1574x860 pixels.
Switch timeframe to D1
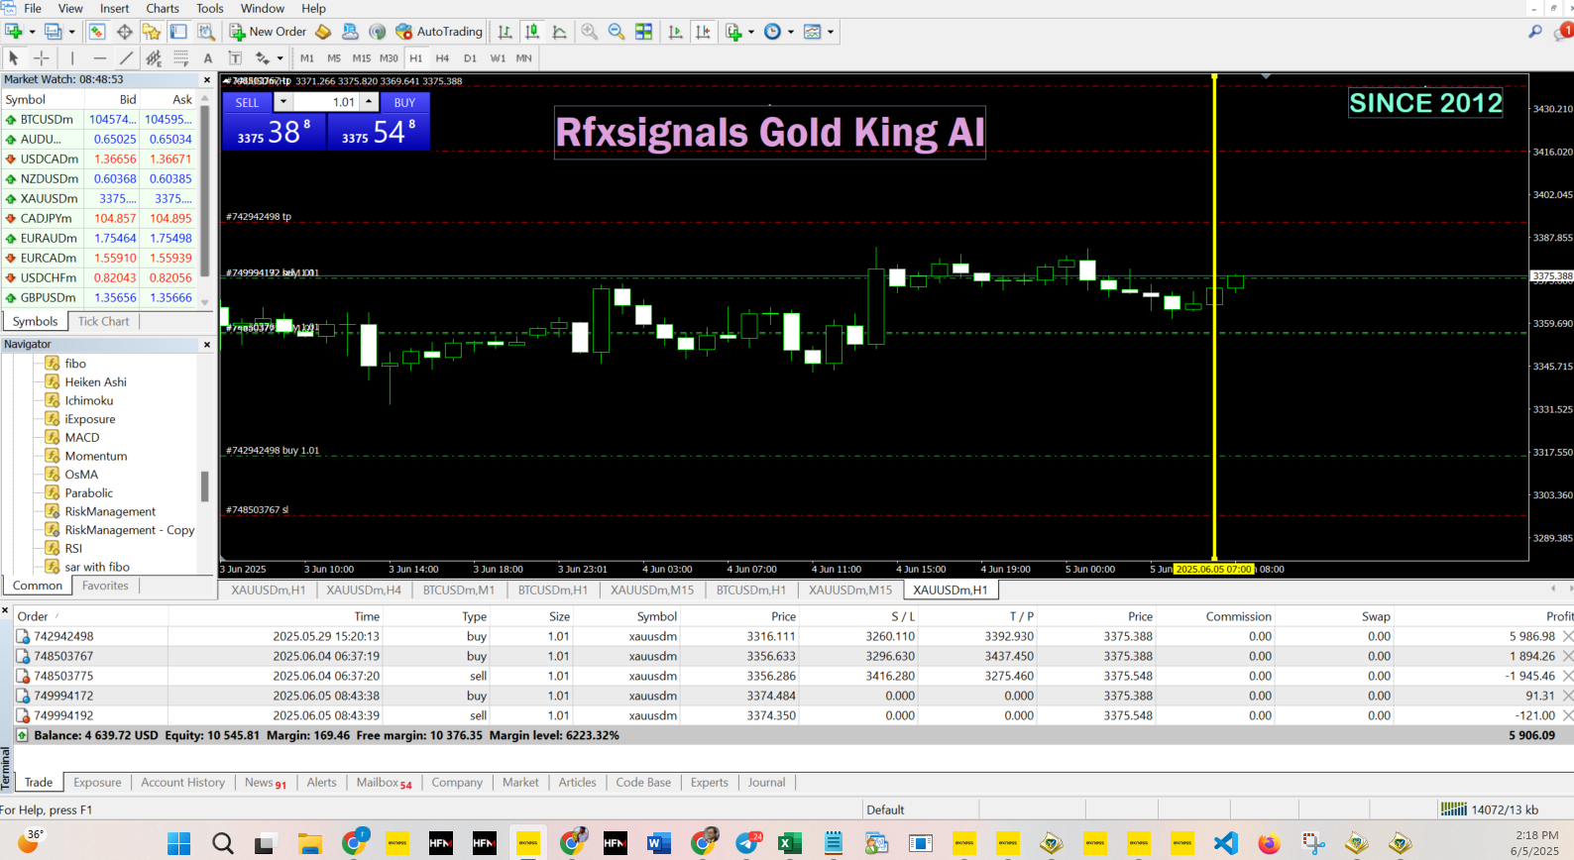470,58
